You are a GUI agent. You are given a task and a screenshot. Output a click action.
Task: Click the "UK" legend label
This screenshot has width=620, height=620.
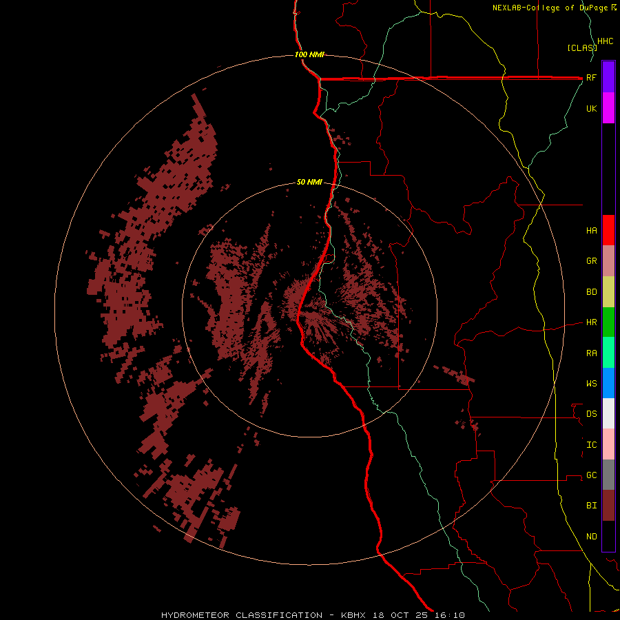pyautogui.click(x=591, y=108)
